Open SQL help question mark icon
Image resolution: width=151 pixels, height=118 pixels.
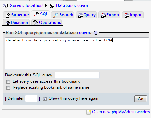tap(96, 33)
